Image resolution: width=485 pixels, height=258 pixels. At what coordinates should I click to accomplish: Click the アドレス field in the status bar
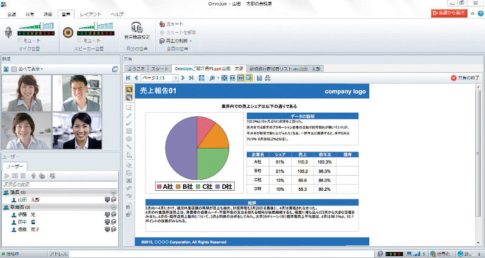coord(221,254)
